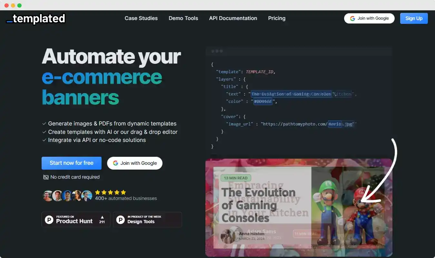
Task: Click 'Start now for free'
Action: point(71,163)
